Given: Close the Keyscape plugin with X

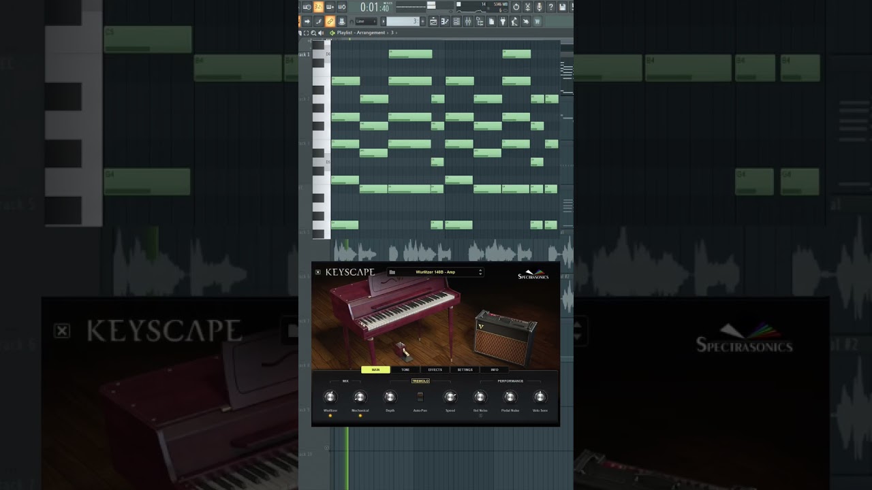Looking at the screenshot, I should click(x=317, y=272).
